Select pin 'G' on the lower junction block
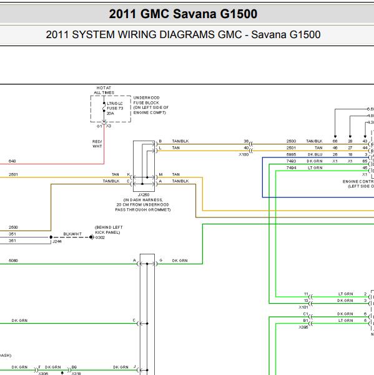The image size is (374, 375). (161, 260)
